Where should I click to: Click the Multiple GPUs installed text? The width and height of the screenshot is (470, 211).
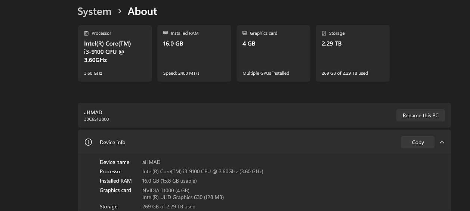coord(266,73)
